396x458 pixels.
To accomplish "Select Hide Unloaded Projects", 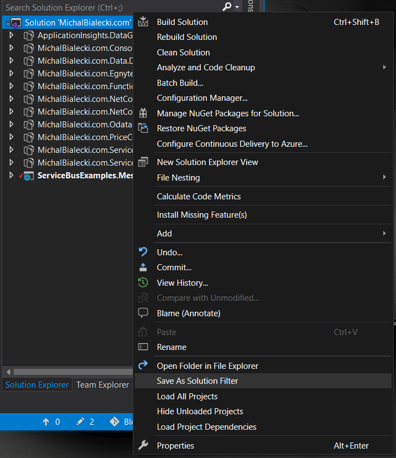I will 263,411.
